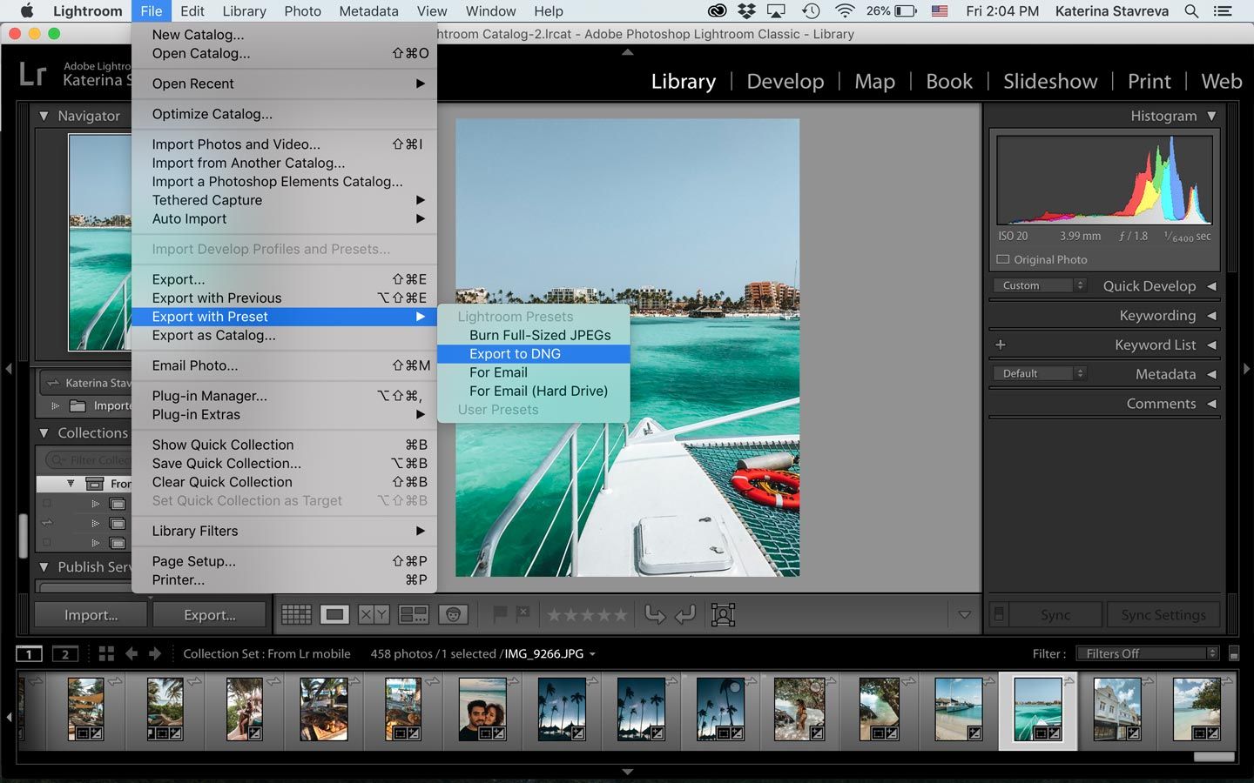
Task: Open Compare view (XY icon)
Action: pyautogui.click(x=374, y=615)
